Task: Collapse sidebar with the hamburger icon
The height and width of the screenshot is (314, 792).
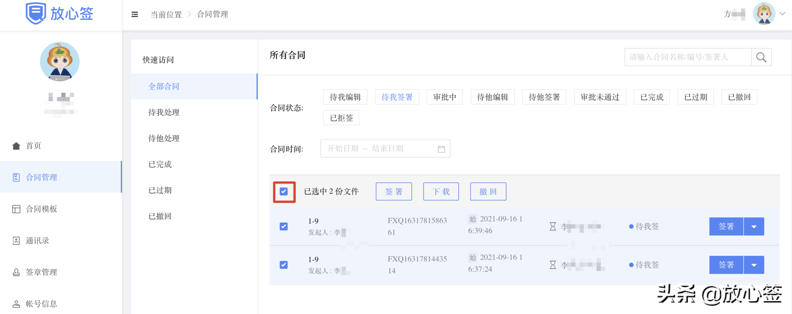Action: pos(134,14)
